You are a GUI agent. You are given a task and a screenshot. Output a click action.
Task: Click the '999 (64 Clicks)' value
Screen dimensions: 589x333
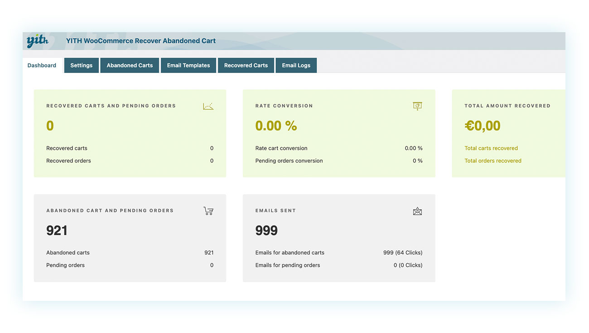coord(403,253)
